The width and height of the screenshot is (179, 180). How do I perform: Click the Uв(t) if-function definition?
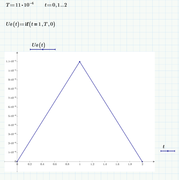click(x=31, y=24)
